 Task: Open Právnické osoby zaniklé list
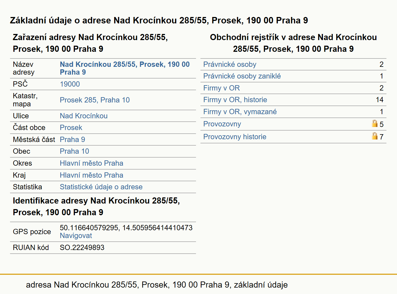pos(242,76)
